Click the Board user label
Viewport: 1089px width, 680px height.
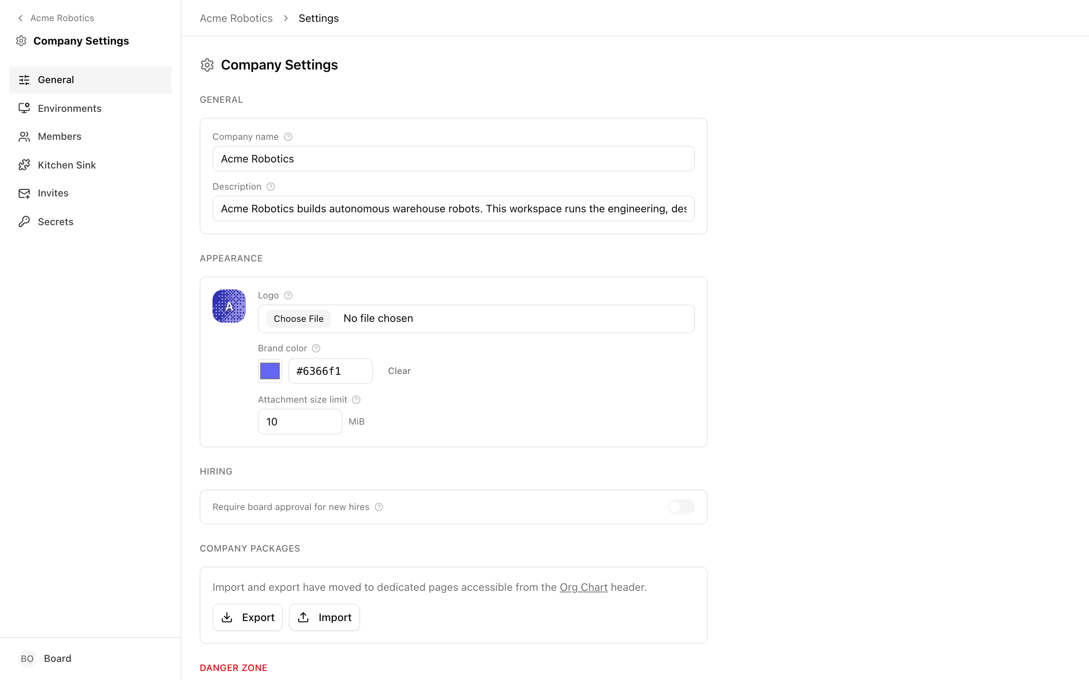(57, 659)
